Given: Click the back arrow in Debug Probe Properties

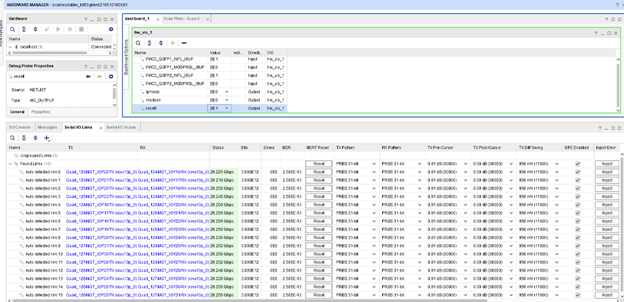Looking at the screenshot, I should point(88,76).
